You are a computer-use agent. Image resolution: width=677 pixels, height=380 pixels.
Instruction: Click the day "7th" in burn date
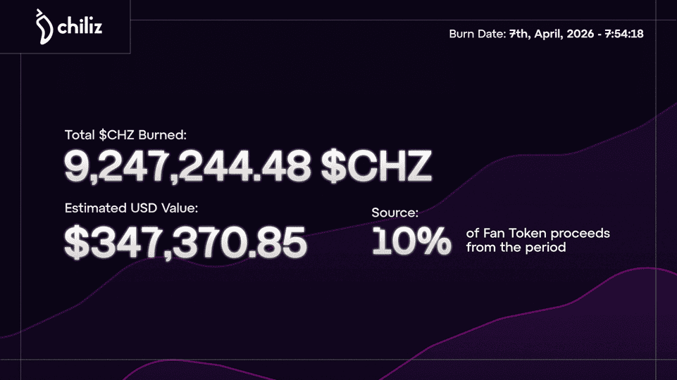pos(521,33)
